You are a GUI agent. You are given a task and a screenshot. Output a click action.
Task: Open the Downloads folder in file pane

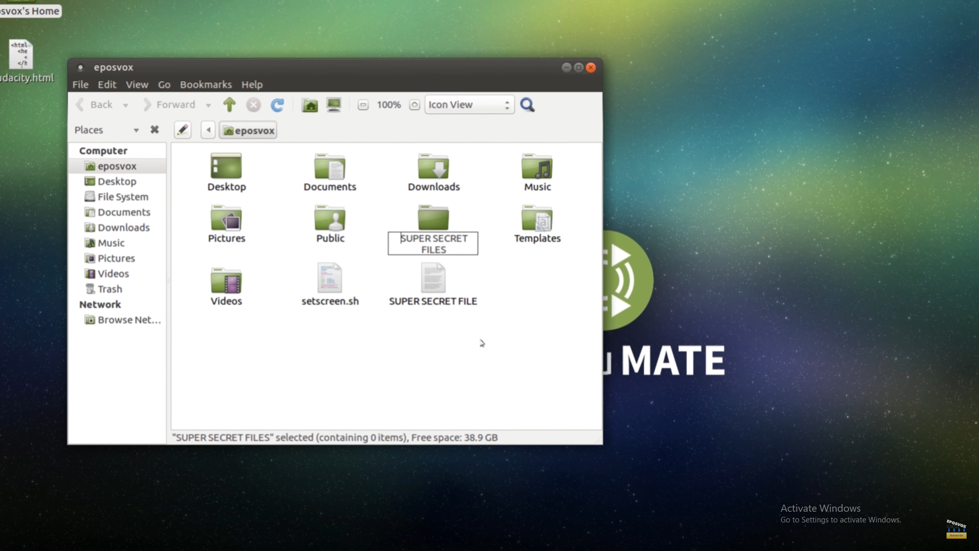pyautogui.click(x=433, y=166)
